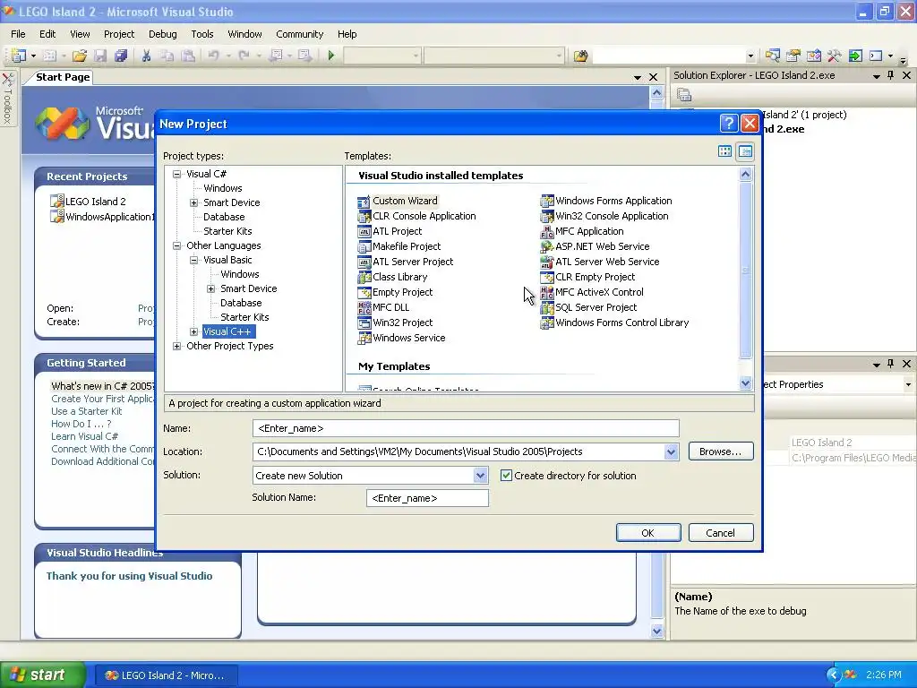The image size is (917, 688).
Task: Select Database under Visual C# tree
Action: (x=224, y=217)
